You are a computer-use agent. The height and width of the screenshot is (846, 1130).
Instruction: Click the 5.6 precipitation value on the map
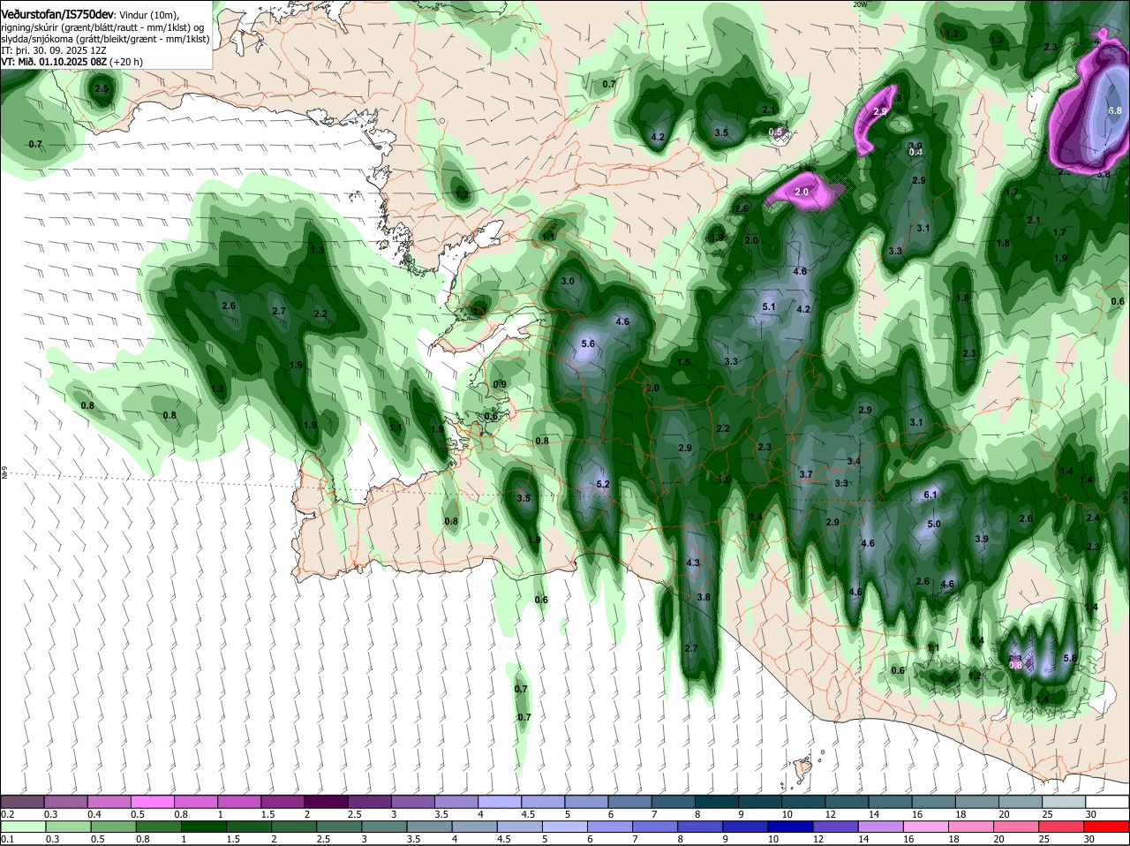(x=589, y=344)
